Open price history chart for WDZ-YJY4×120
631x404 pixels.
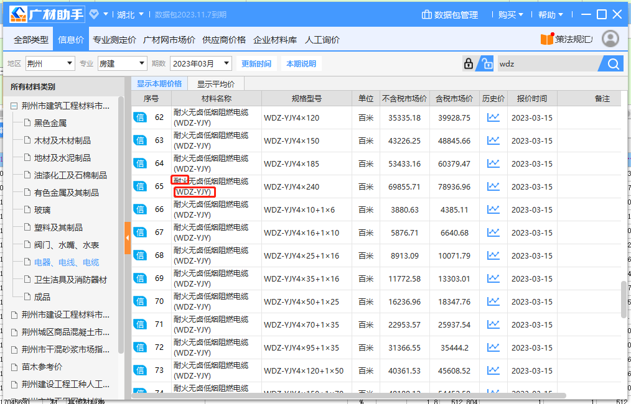pyautogui.click(x=493, y=117)
